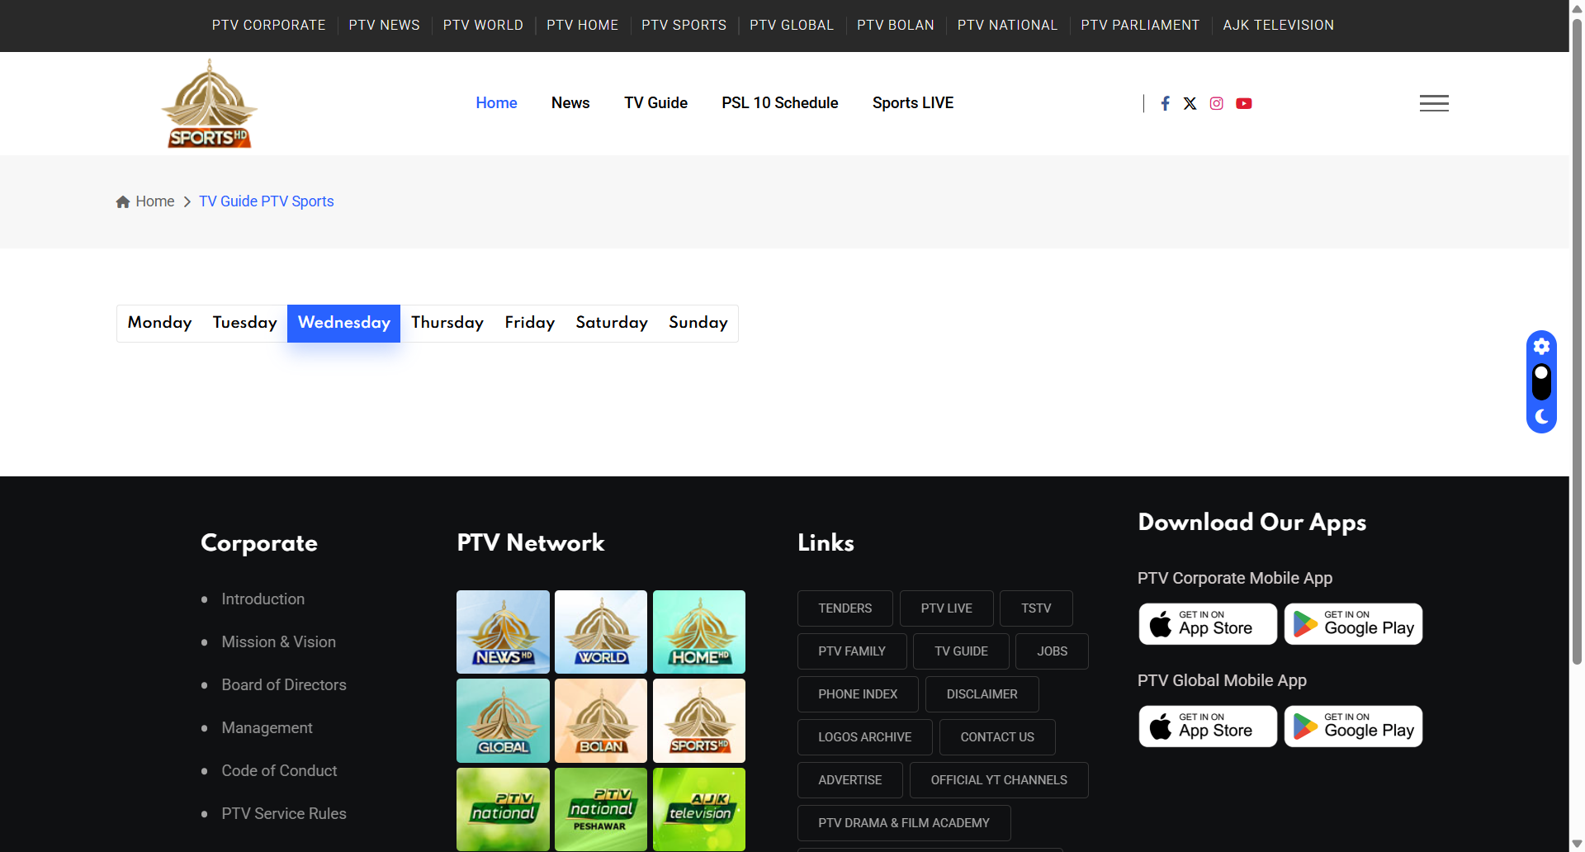Open the YouTube social icon
The height and width of the screenshot is (852, 1585).
pos(1244,103)
